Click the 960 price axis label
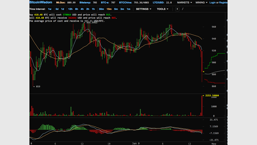Screen dimensions: 257x145 click(214, 27)
